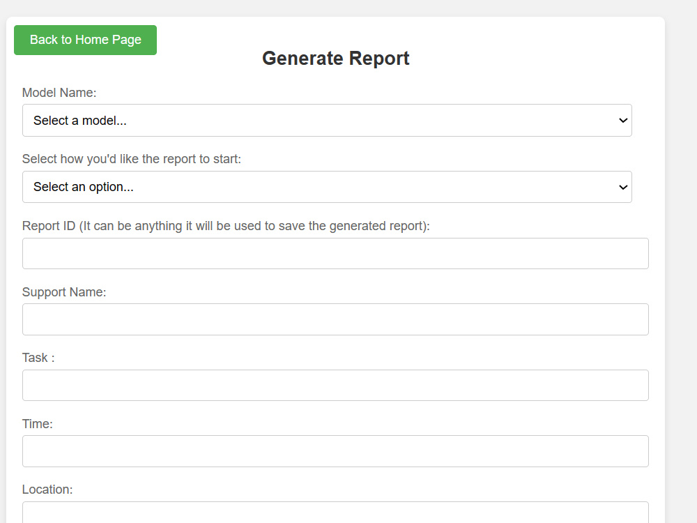Viewport: 697px width, 523px height.
Task: Click the Model Name dropdown chevron
Action: tap(622, 120)
